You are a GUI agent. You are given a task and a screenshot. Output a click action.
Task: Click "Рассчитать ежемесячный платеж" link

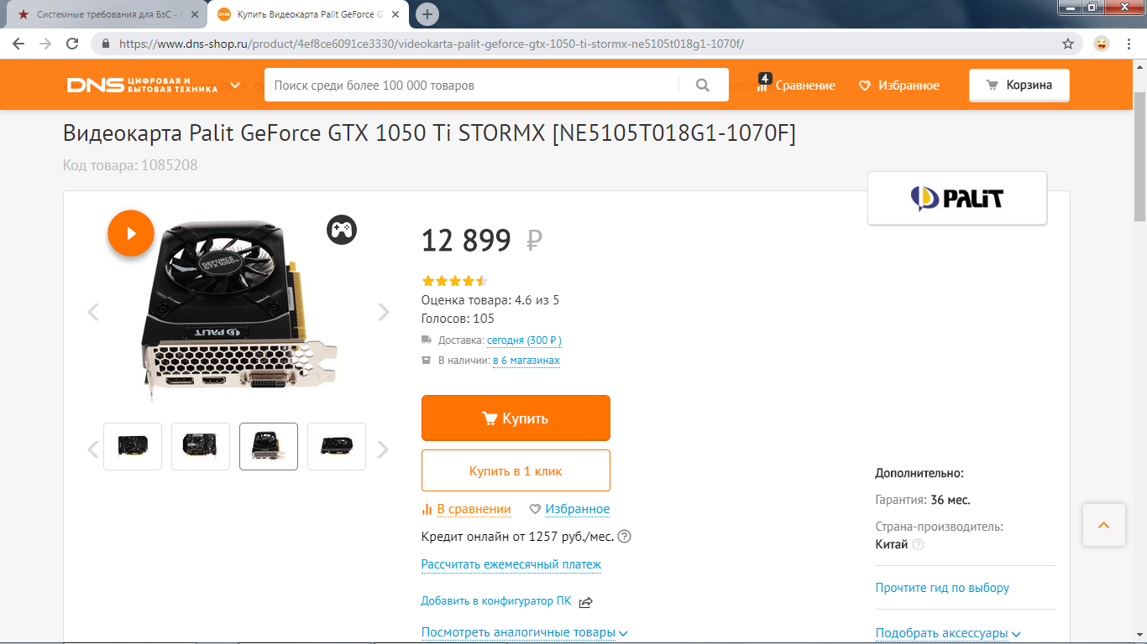[x=511, y=564]
